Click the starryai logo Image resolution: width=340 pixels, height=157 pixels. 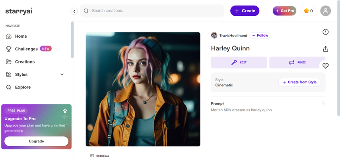(19, 11)
